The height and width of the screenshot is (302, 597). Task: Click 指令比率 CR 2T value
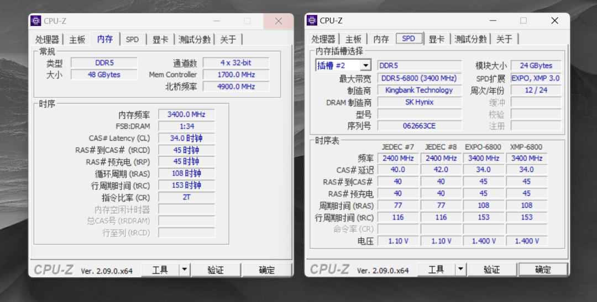point(187,197)
